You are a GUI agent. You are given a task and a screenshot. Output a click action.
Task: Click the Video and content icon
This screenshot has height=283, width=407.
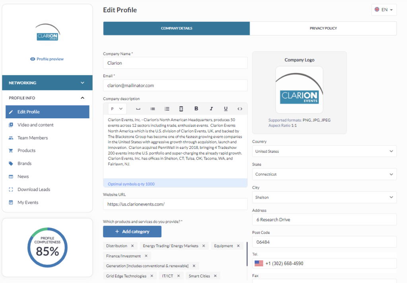(11, 125)
